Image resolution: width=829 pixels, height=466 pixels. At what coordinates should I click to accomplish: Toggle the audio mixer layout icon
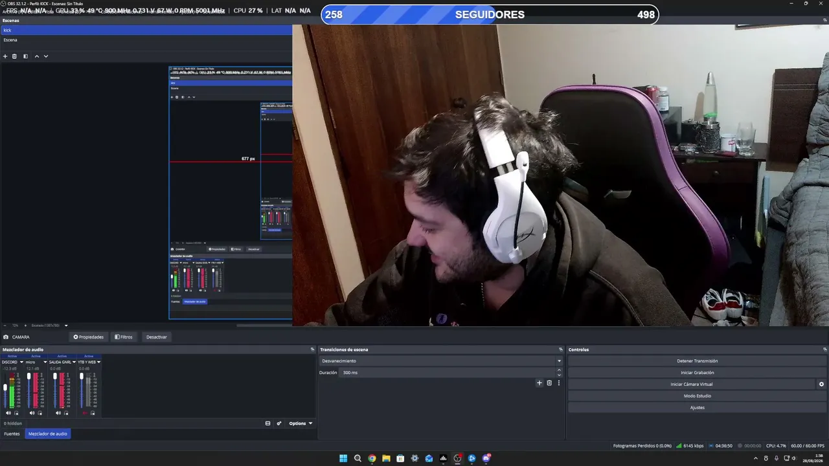[267, 423]
